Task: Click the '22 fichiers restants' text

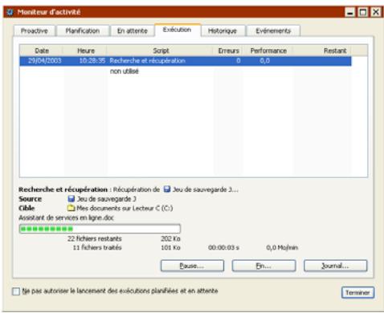Action: [95, 238]
